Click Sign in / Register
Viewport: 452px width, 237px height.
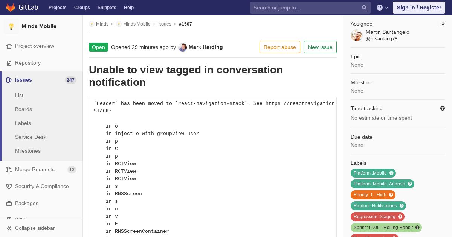[419, 8]
